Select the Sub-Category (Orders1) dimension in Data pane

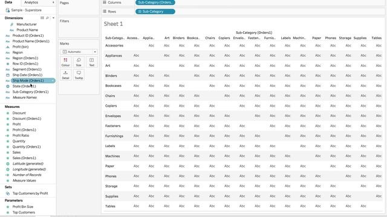point(30,92)
